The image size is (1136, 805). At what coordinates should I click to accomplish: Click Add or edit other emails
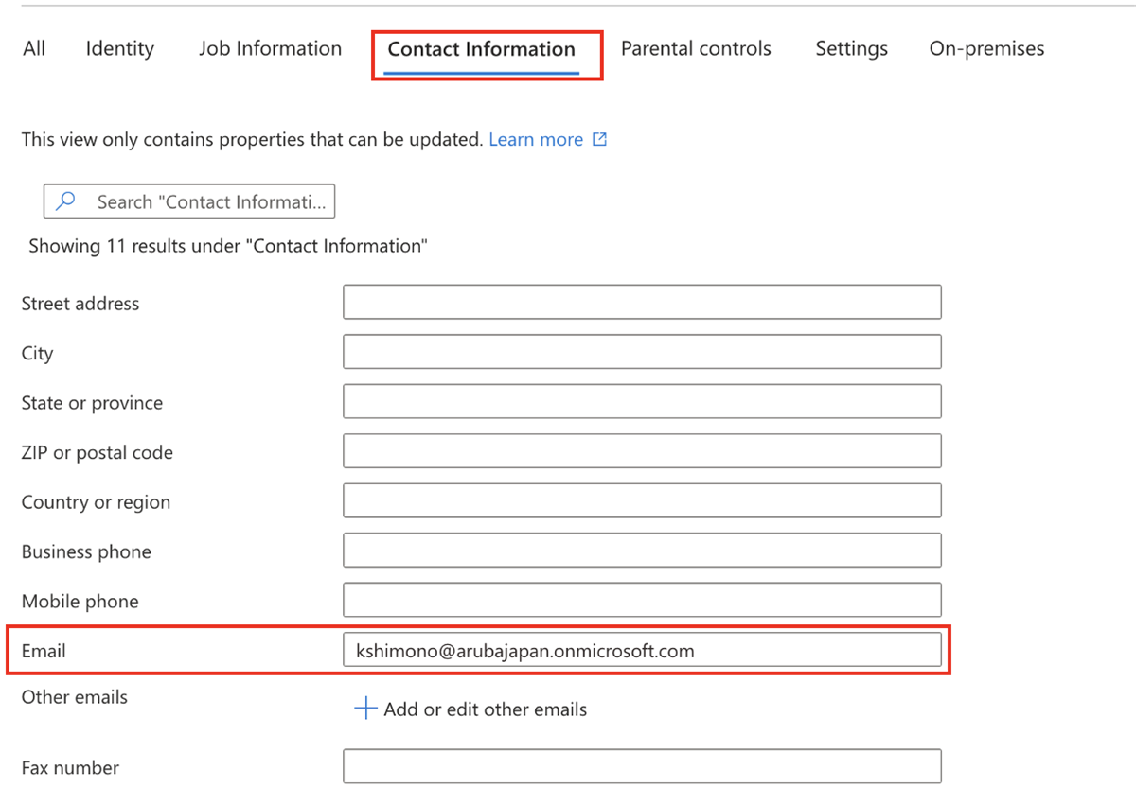pos(485,709)
